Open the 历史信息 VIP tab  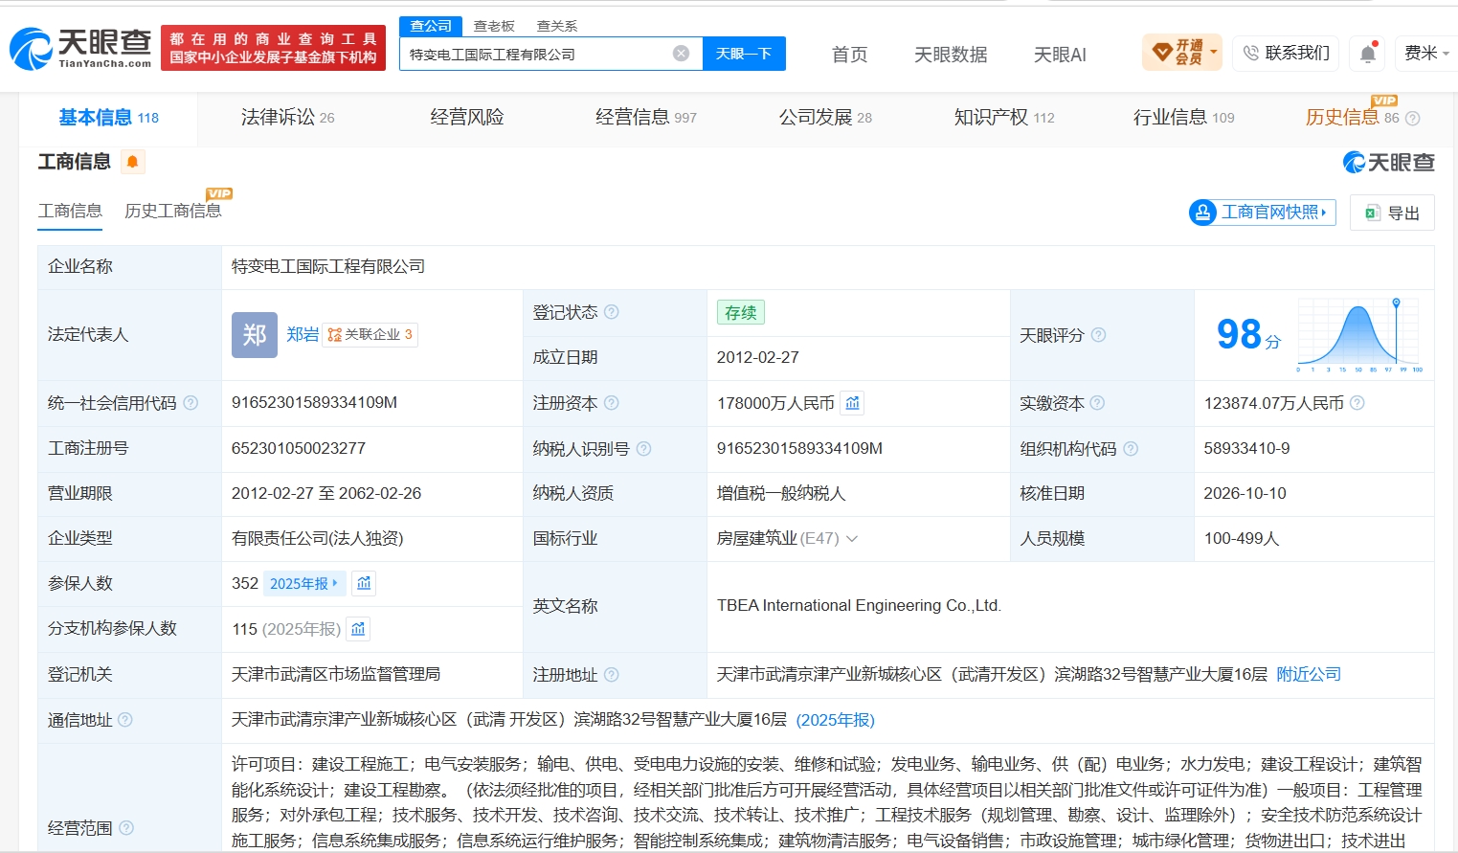[x=1360, y=117]
